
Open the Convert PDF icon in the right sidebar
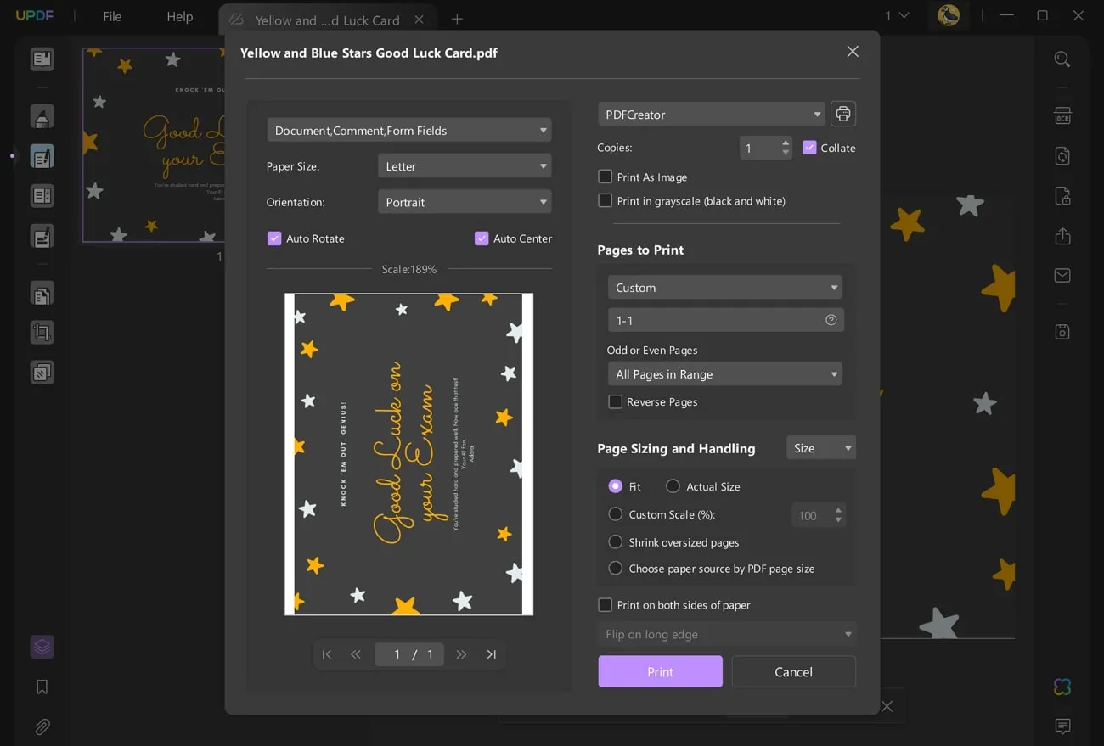(1062, 156)
